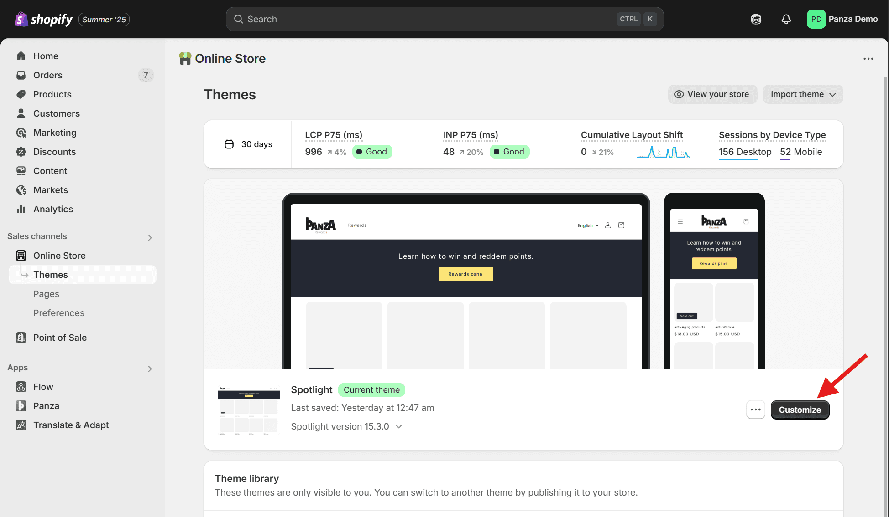The width and height of the screenshot is (889, 517).
Task: Click the Flow app icon
Action: tap(21, 387)
